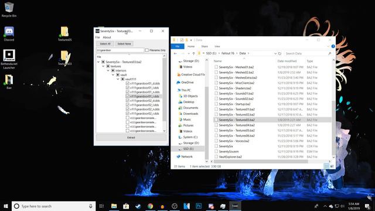
Task: Open the address bar history dropdown
Action: click(275, 53)
